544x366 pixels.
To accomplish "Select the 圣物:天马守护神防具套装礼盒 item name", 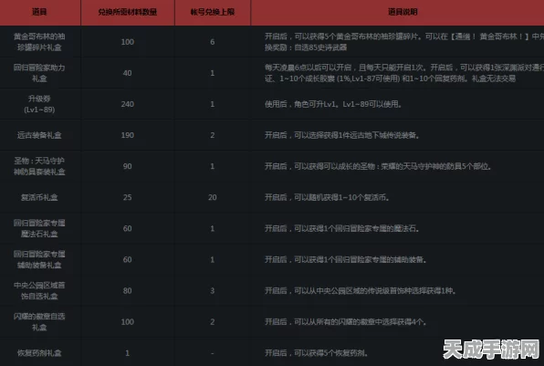I will [39, 166].
